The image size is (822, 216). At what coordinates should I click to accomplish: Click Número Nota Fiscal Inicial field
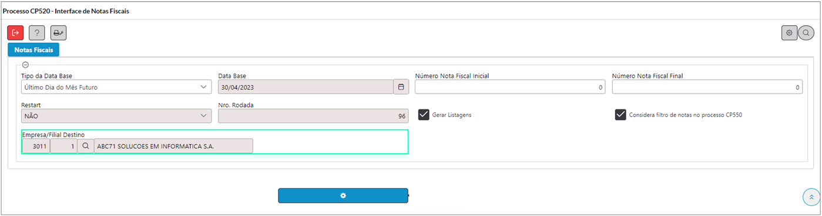510,87
